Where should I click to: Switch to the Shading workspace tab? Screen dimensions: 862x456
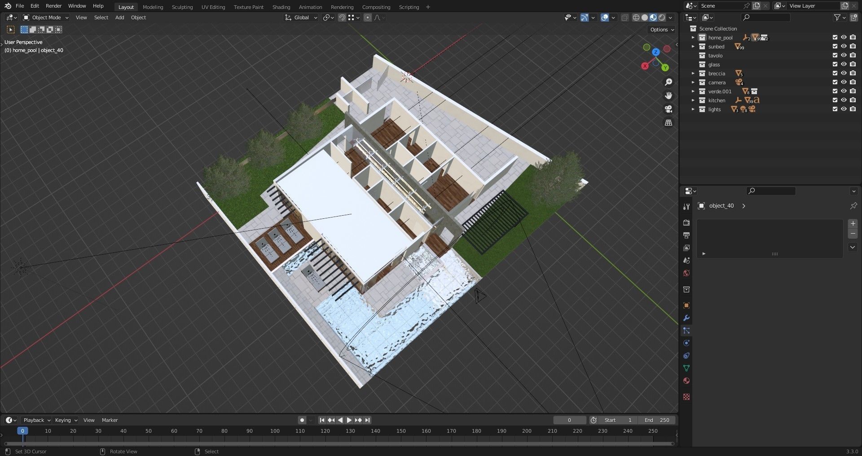tap(281, 7)
